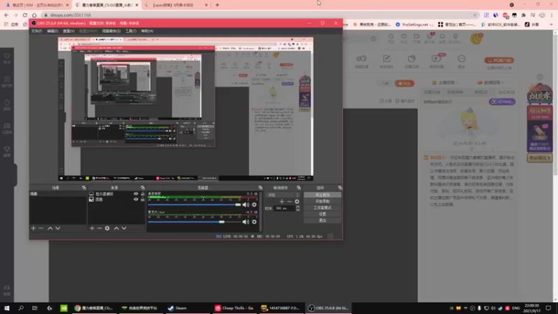Add a scene transition with plus icon
This screenshot has height=314, width=558.
point(282,202)
